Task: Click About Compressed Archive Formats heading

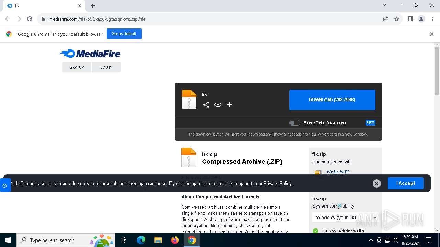Action: point(220,197)
